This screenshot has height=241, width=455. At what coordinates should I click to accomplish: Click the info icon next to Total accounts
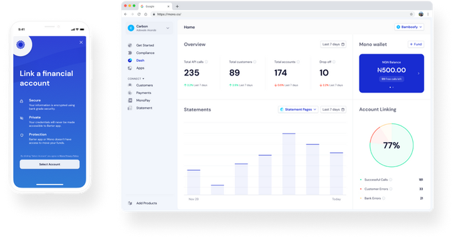tap(298, 61)
